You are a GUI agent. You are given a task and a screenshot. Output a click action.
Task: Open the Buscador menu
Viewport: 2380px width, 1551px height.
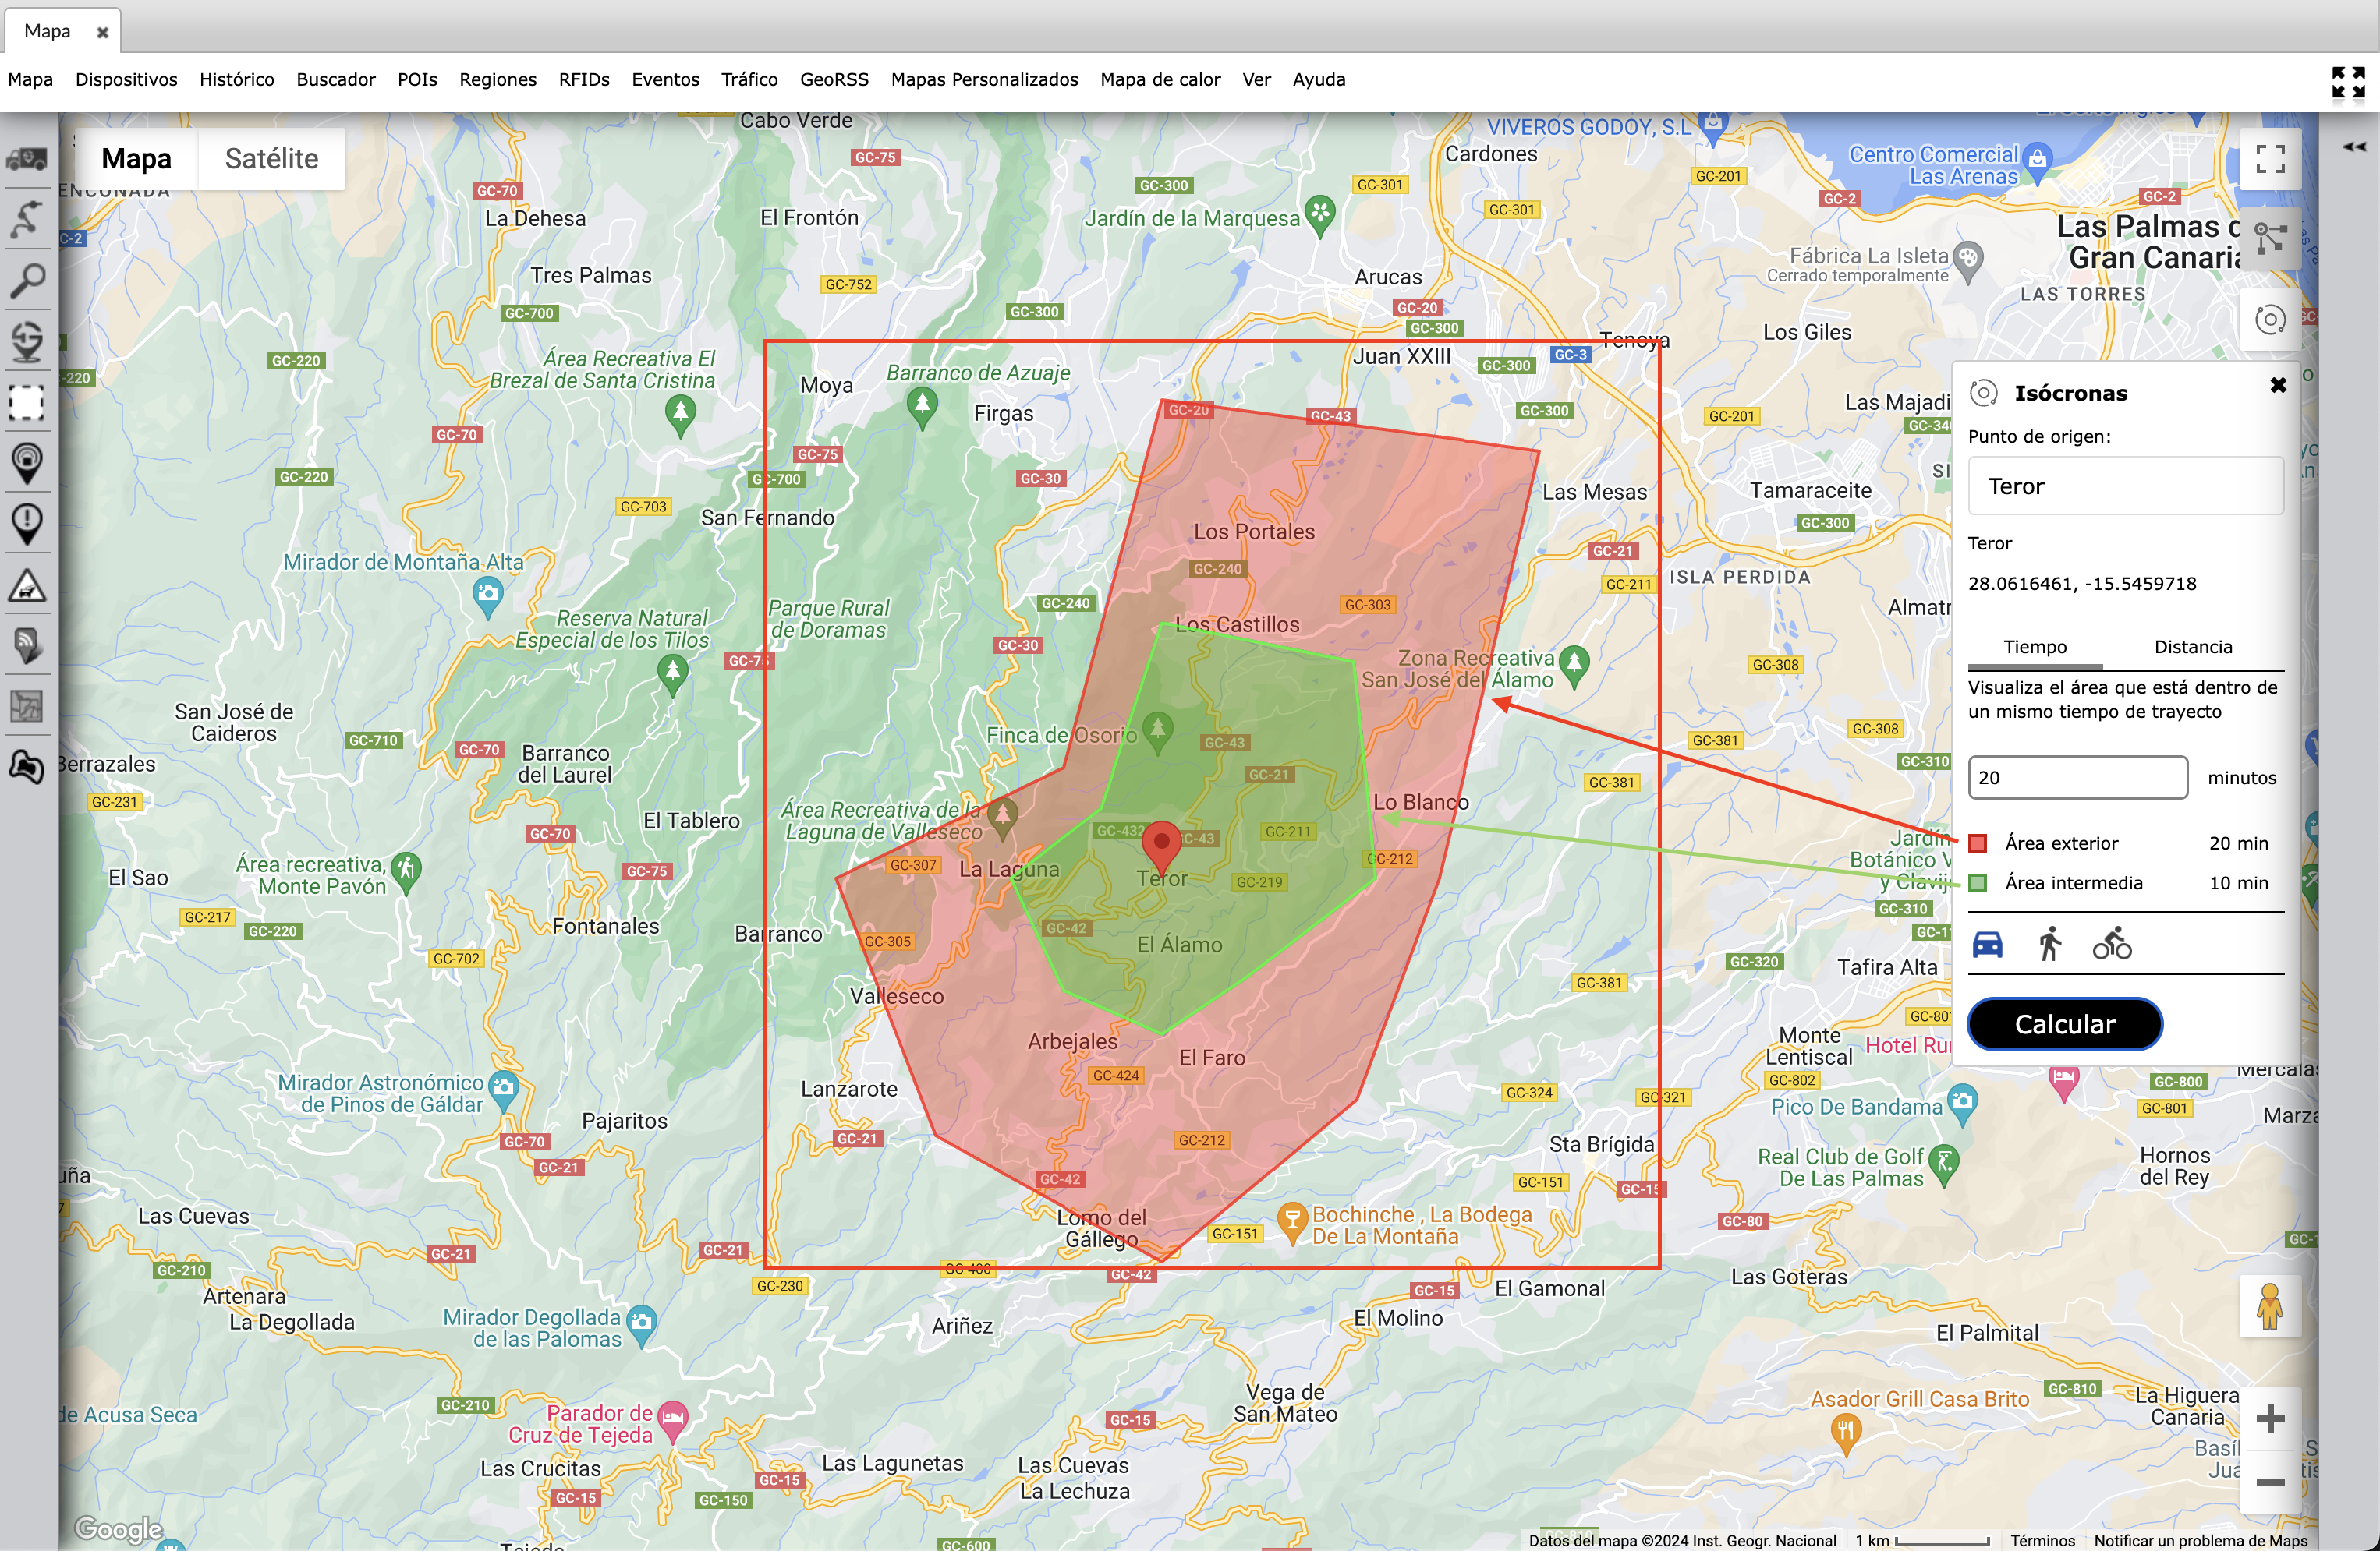tap(335, 80)
